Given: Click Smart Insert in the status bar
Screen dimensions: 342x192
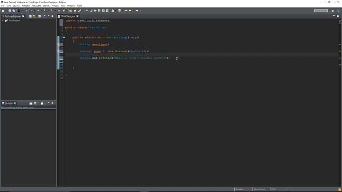Looking at the screenshot, I should pyautogui.click(x=259, y=189).
